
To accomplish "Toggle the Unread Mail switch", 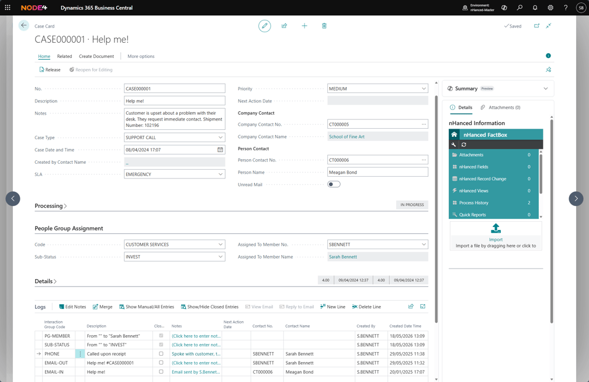I will point(334,184).
